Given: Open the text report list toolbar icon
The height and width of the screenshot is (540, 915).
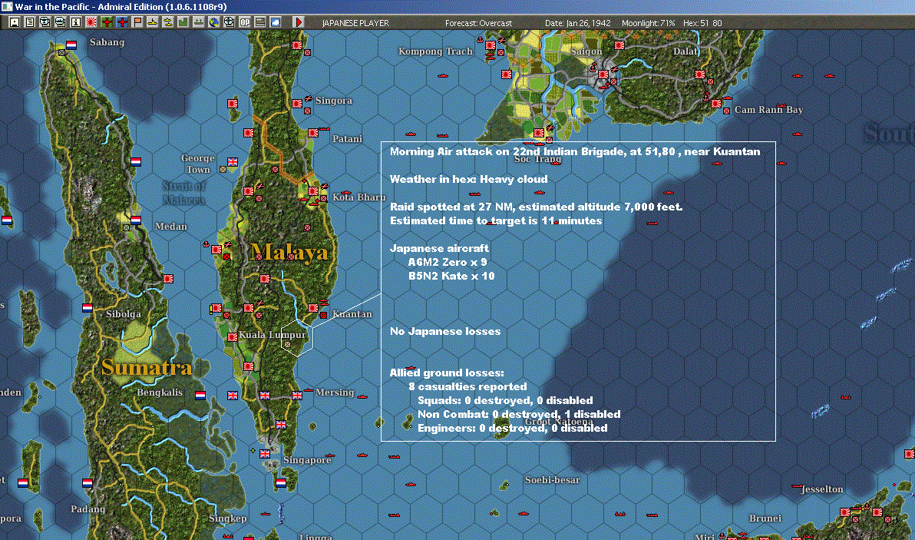Looking at the screenshot, I should point(30,22).
